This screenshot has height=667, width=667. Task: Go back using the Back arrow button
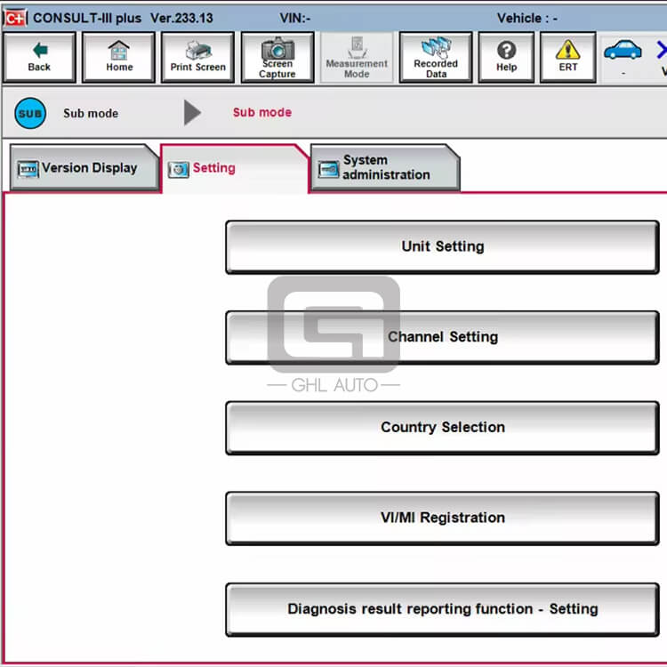point(39,58)
